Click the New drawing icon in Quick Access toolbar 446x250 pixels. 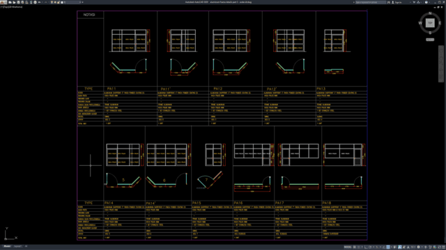[x=10, y=2]
